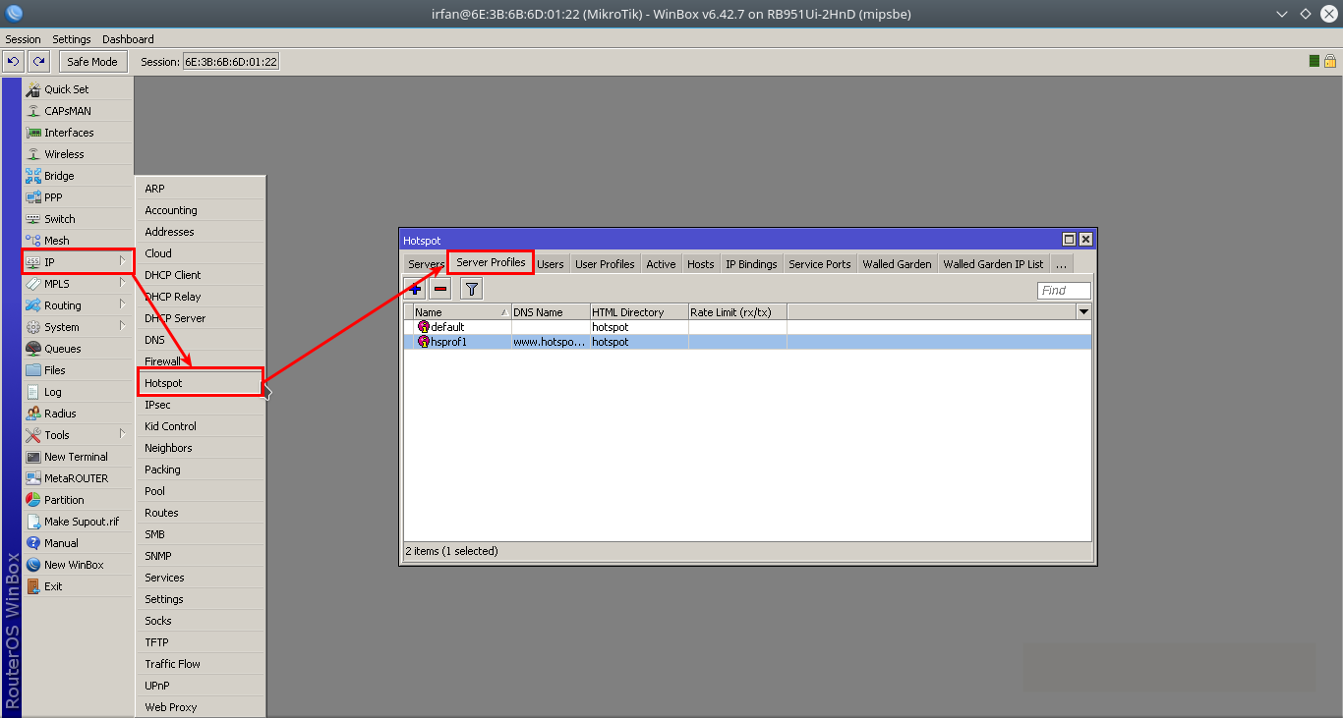Expand the Tools submenu arrow

coord(123,434)
